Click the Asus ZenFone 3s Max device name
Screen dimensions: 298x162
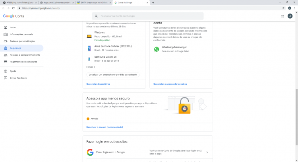coord(113,46)
